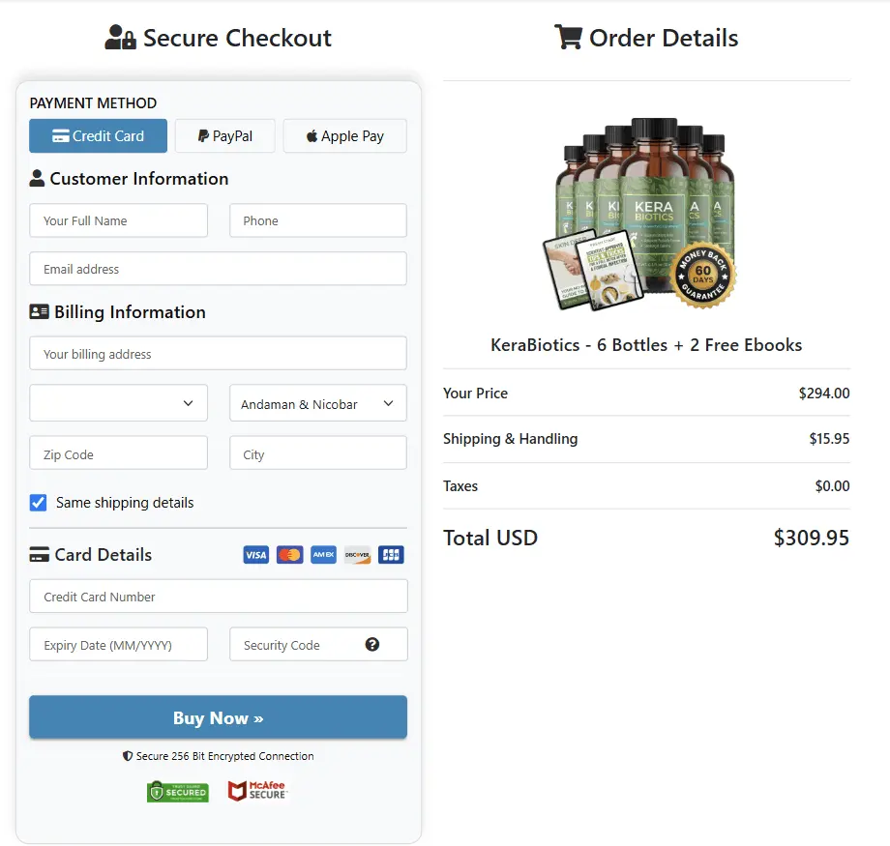Select the Credit Card payment tab
The width and height of the screenshot is (890, 846).
click(98, 136)
